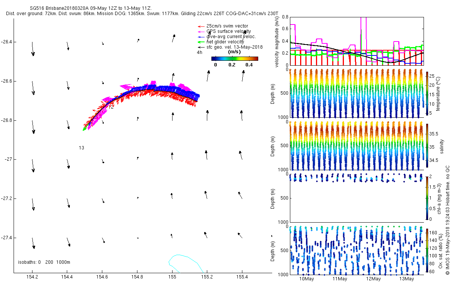Select the "25cm/s swim vector" legend entry
This screenshot has height=283, width=453.
pyautogui.click(x=228, y=26)
